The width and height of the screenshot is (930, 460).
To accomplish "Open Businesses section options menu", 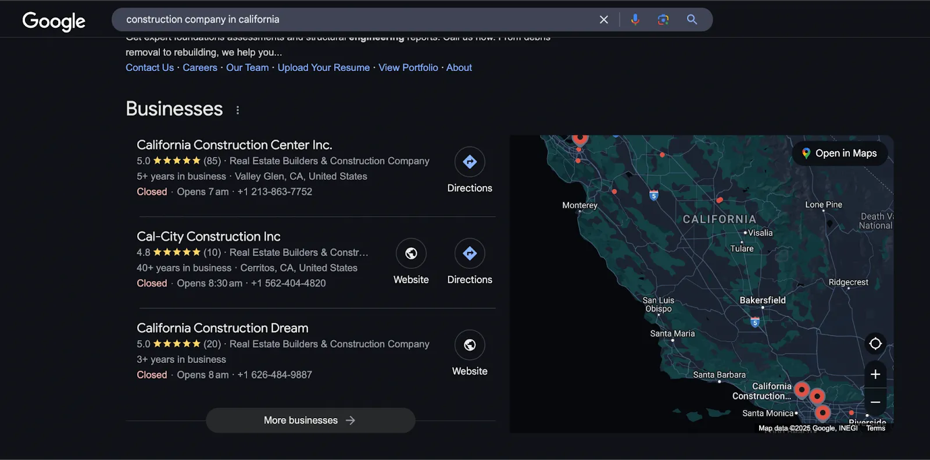I will 238,110.
